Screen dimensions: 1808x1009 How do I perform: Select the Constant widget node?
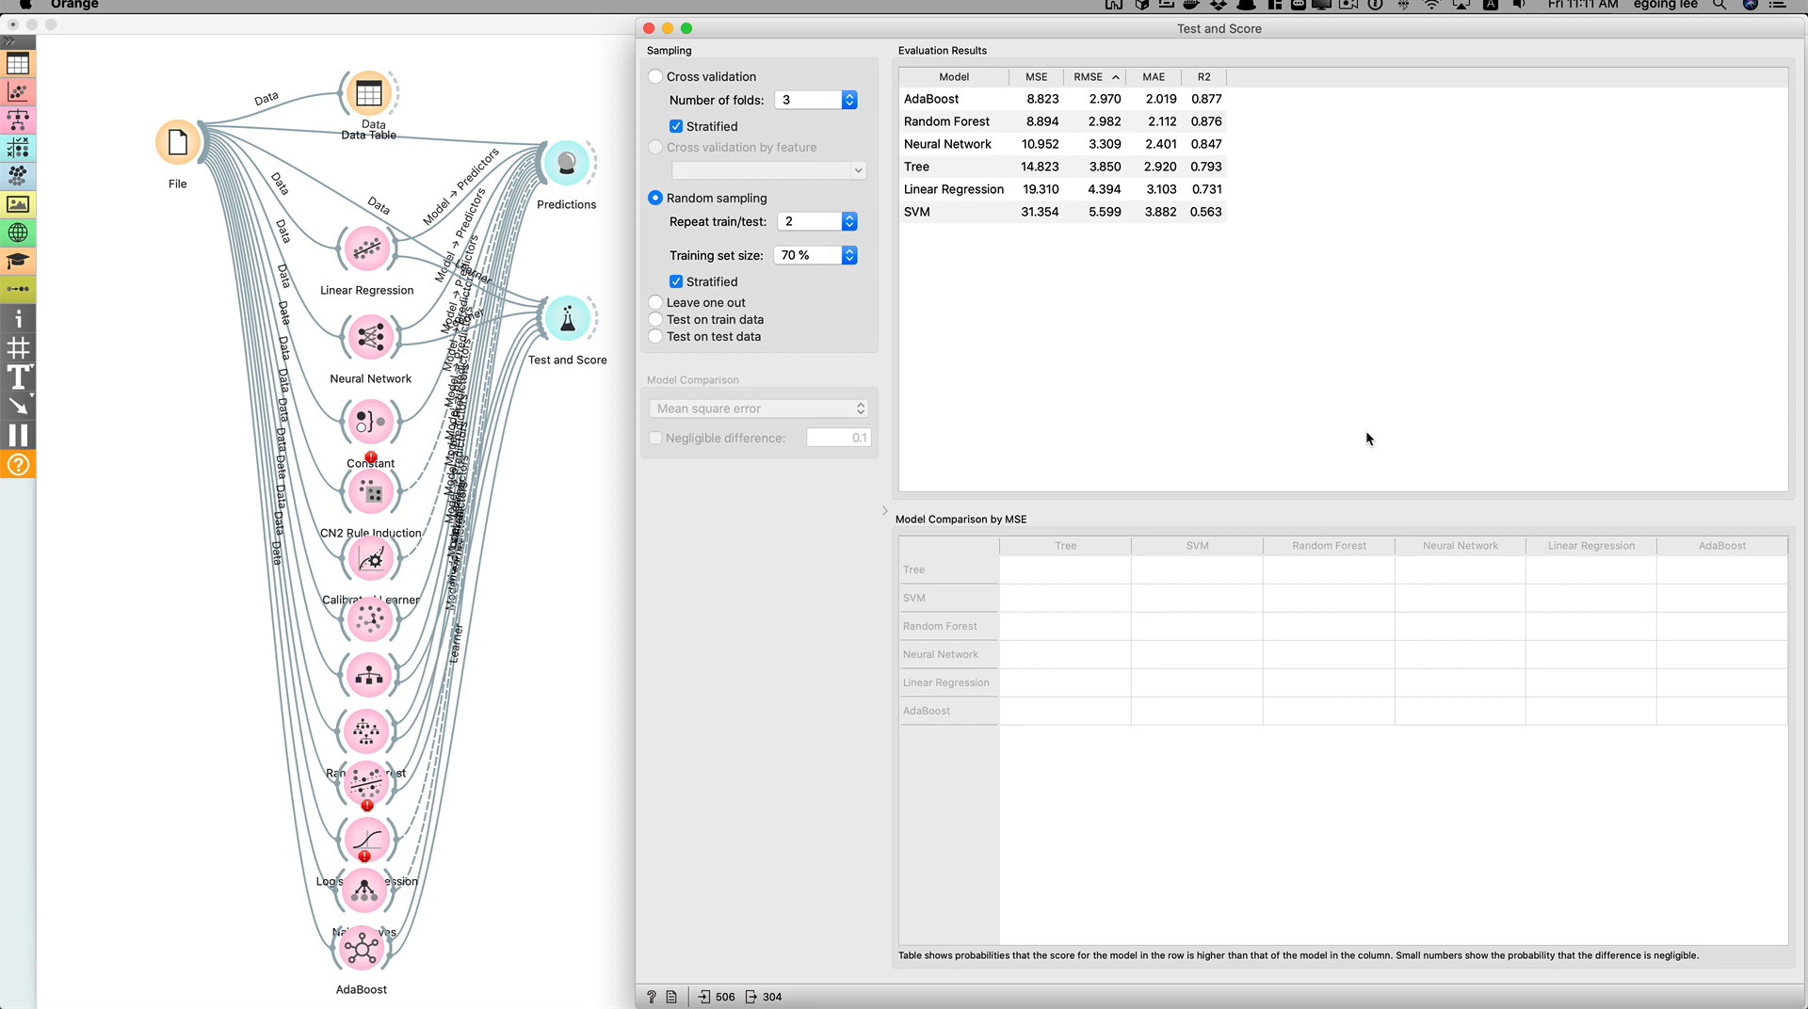tap(370, 422)
